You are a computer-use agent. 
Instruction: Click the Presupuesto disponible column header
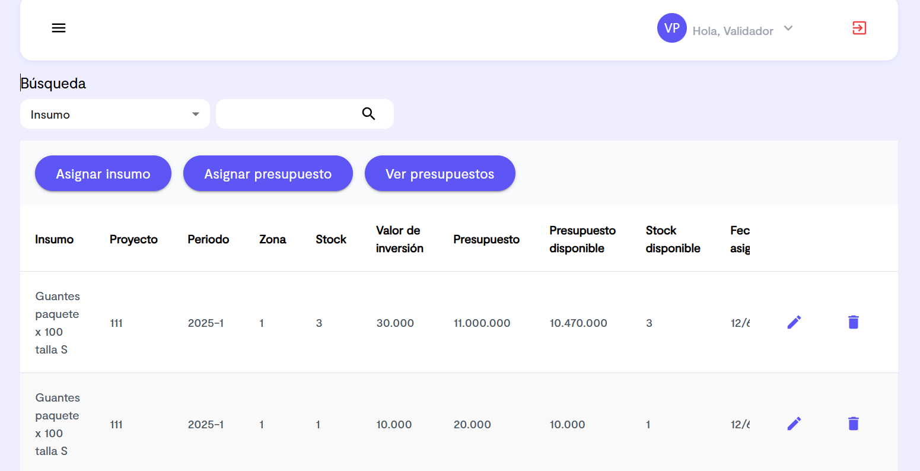[x=582, y=239]
